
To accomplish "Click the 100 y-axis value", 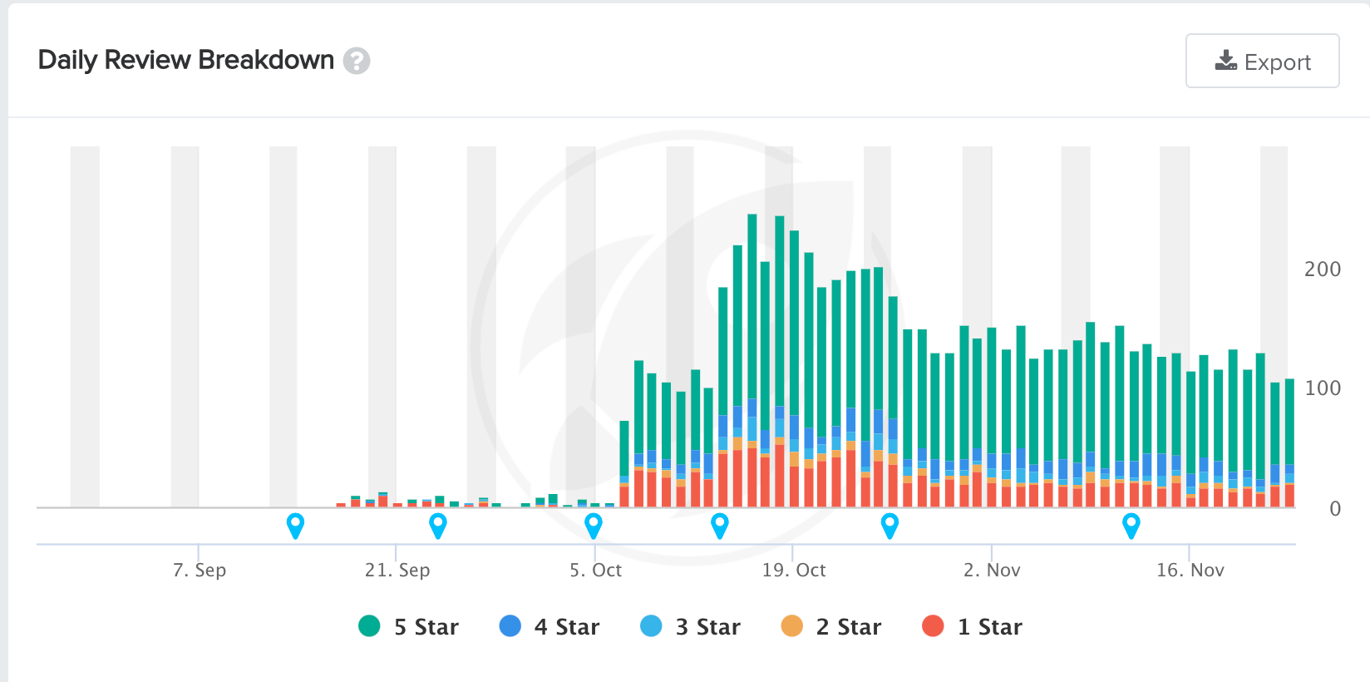I will coord(1323,388).
